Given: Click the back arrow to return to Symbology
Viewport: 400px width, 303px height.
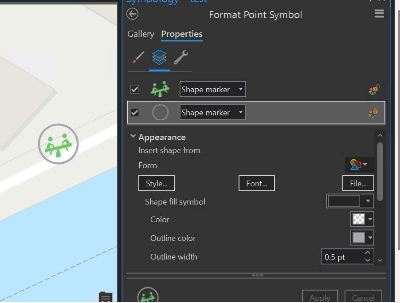Looking at the screenshot, I should 132,14.
